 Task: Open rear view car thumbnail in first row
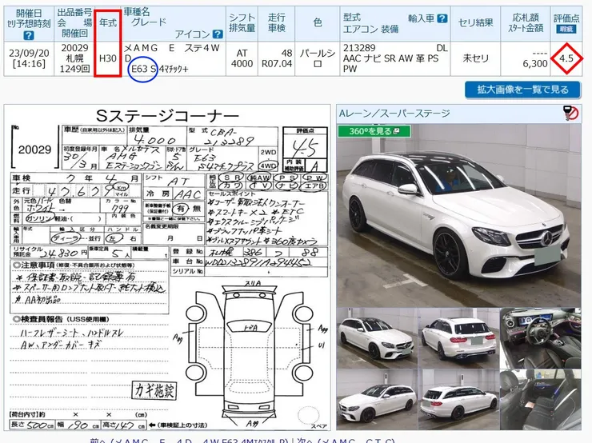click(x=458, y=338)
